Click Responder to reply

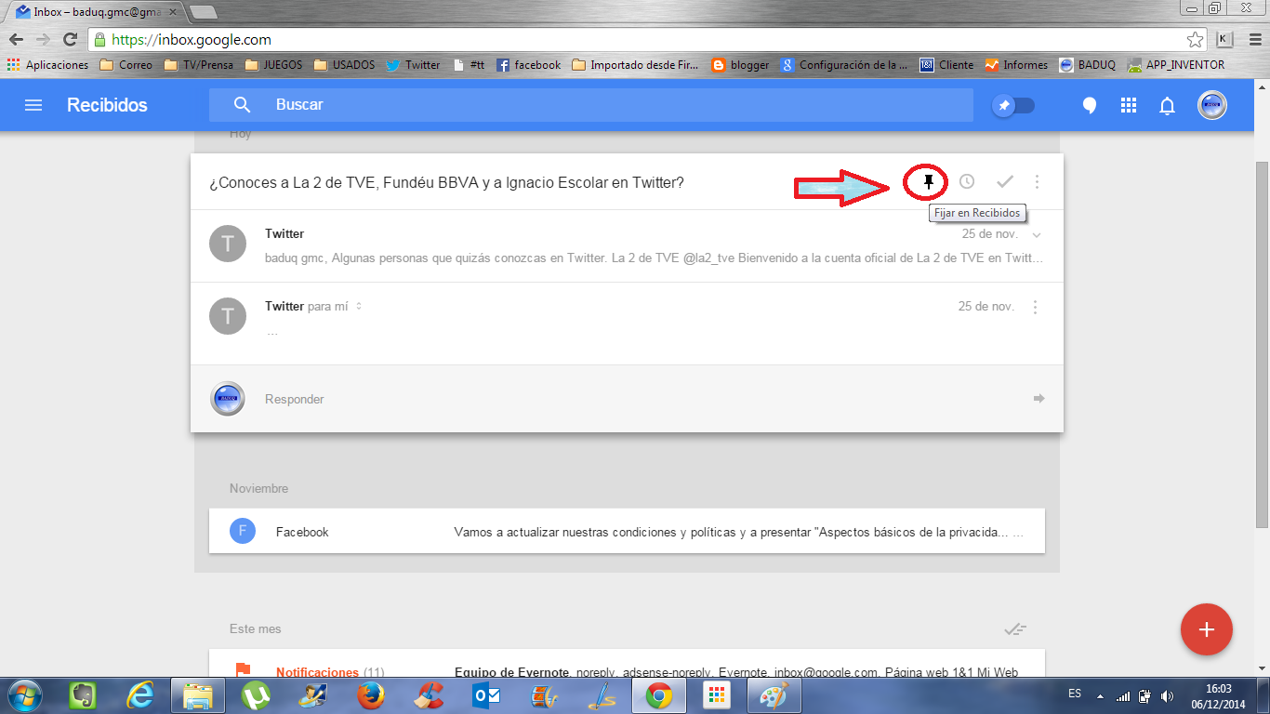tap(295, 399)
